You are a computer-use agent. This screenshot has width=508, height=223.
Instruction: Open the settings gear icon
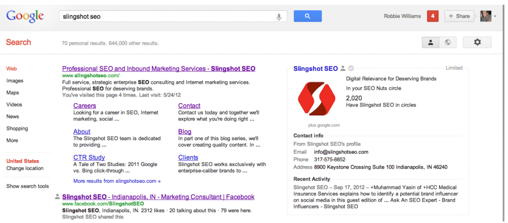(x=477, y=43)
